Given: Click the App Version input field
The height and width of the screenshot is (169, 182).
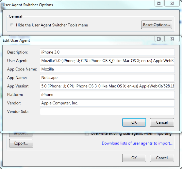Looking at the screenshot, I should (107, 86).
